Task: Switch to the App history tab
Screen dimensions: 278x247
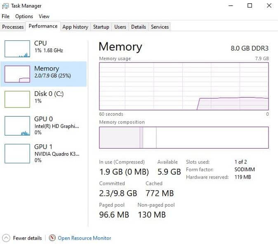Action: (x=75, y=27)
